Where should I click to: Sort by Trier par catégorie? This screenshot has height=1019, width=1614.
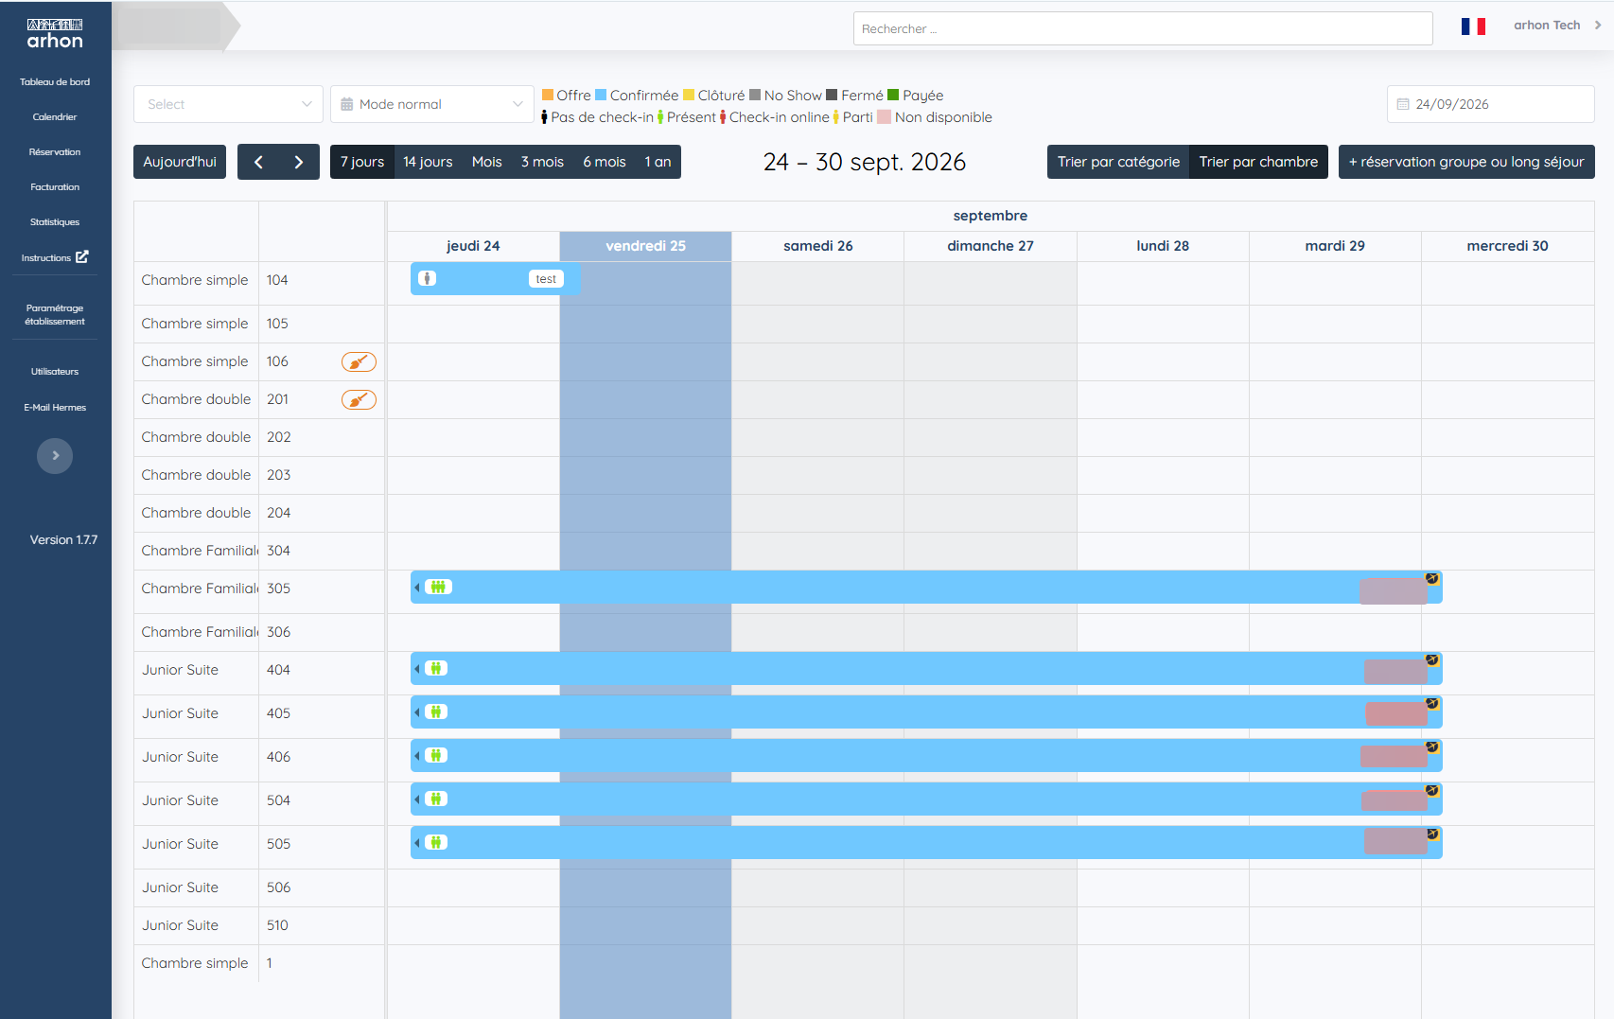1118,162
